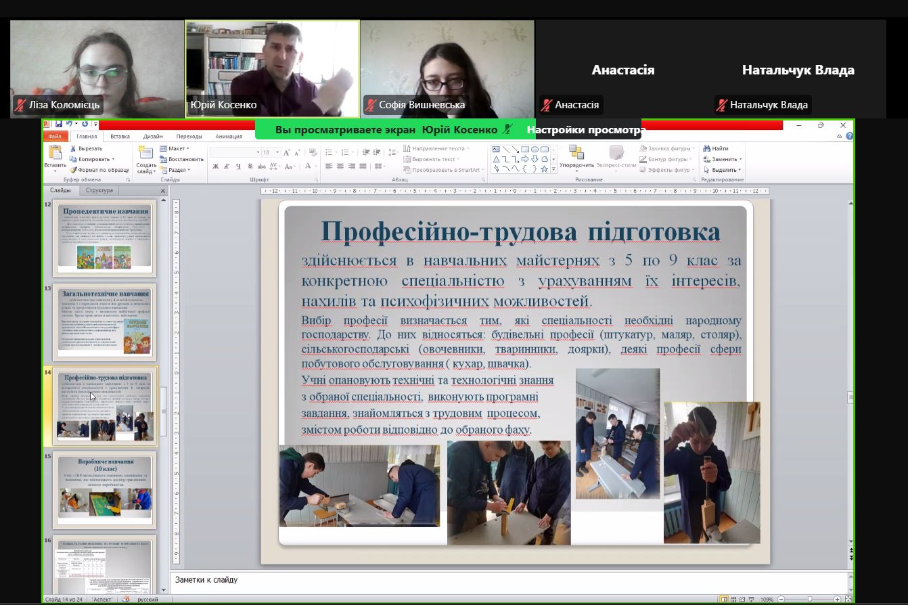Click the Настройки просмотра button
908x605 pixels.
point(586,129)
